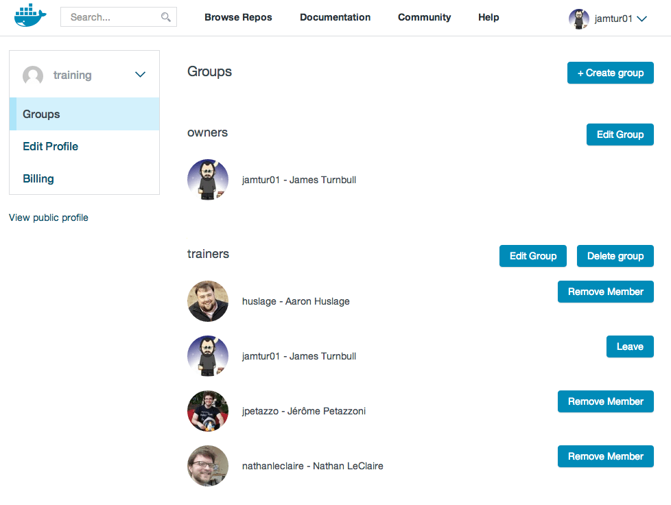This screenshot has height=505, width=671.
Task: Click the Create group button
Action: [610, 73]
